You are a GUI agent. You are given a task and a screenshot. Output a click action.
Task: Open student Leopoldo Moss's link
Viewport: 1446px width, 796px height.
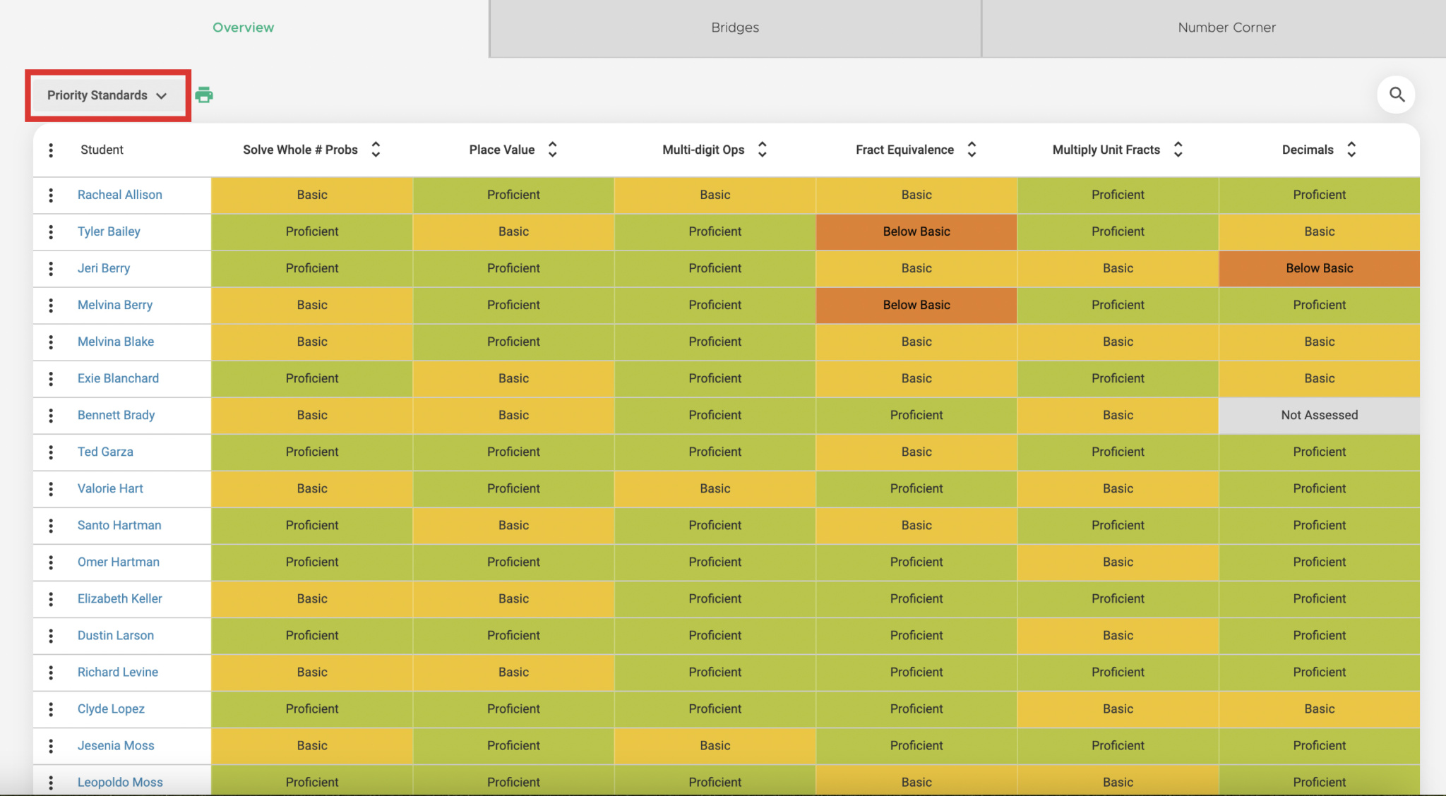(120, 782)
